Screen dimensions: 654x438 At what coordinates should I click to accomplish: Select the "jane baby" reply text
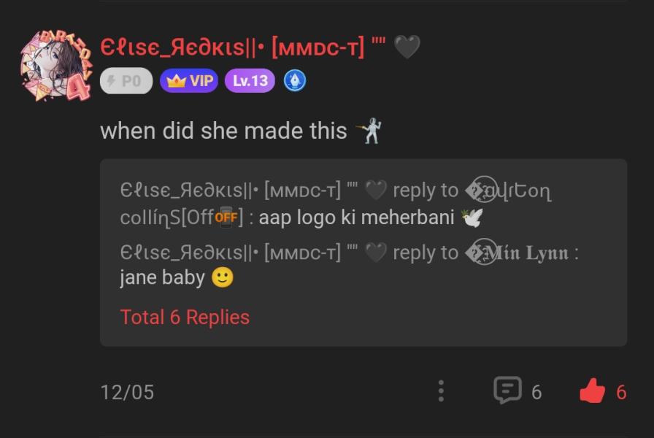click(162, 277)
